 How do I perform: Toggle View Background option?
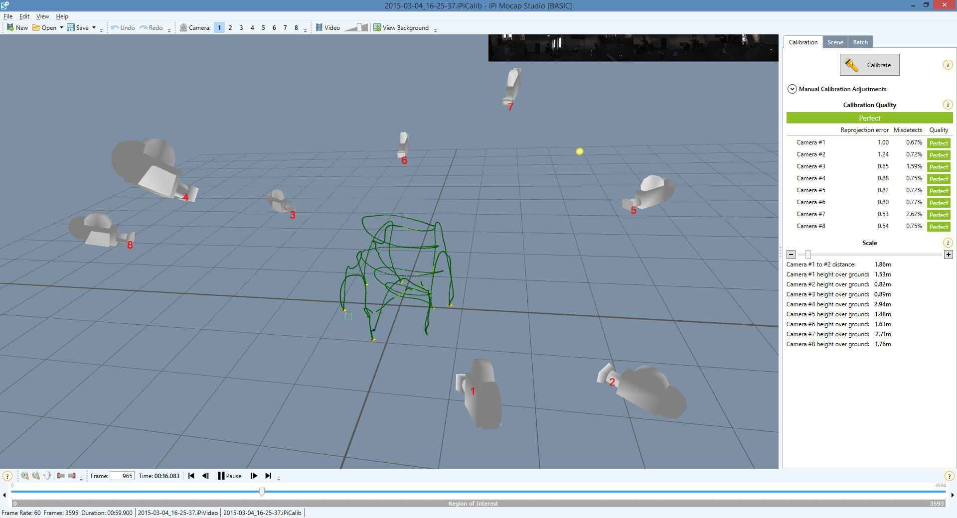point(401,28)
